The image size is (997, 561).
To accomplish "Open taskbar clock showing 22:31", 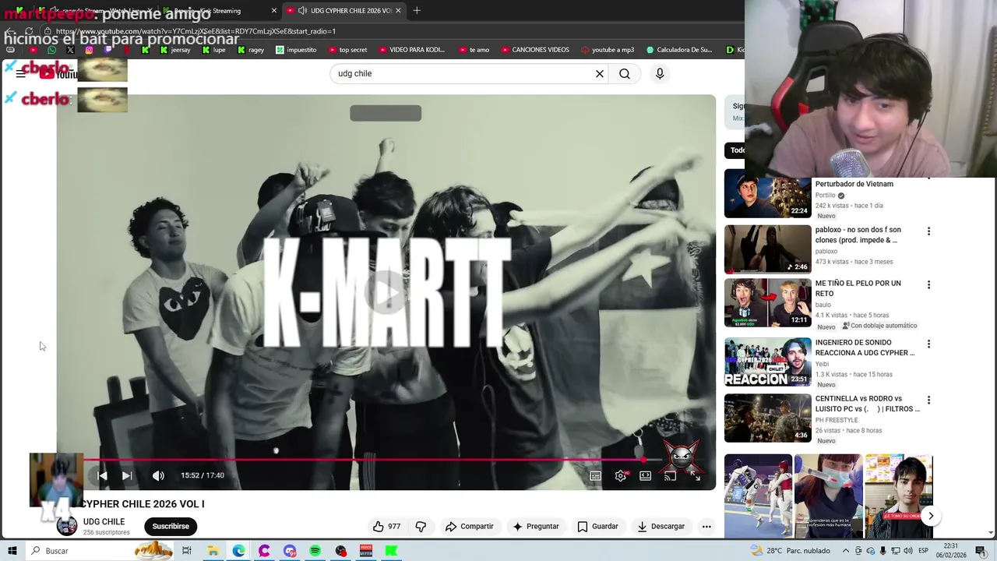I will (x=951, y=551).
